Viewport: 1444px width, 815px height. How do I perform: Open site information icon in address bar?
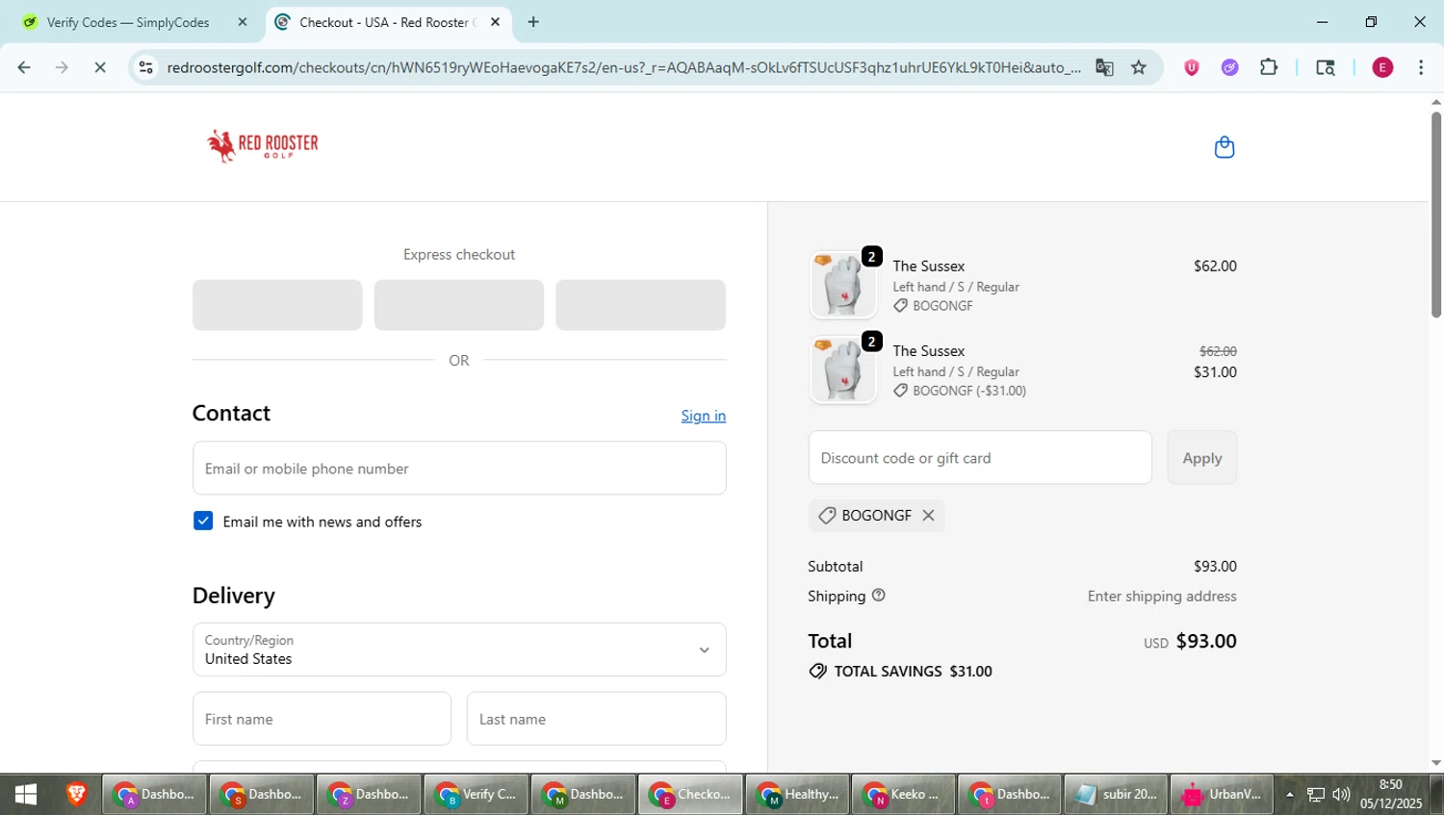(x=146, y=67)
